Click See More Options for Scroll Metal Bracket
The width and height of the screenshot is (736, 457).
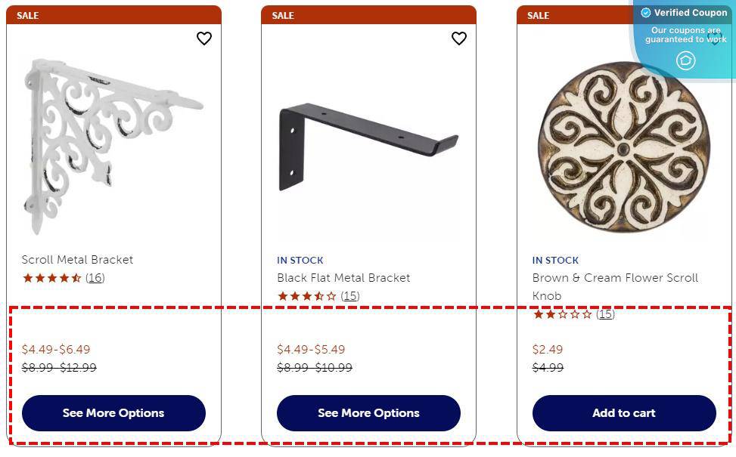(113, 413)
